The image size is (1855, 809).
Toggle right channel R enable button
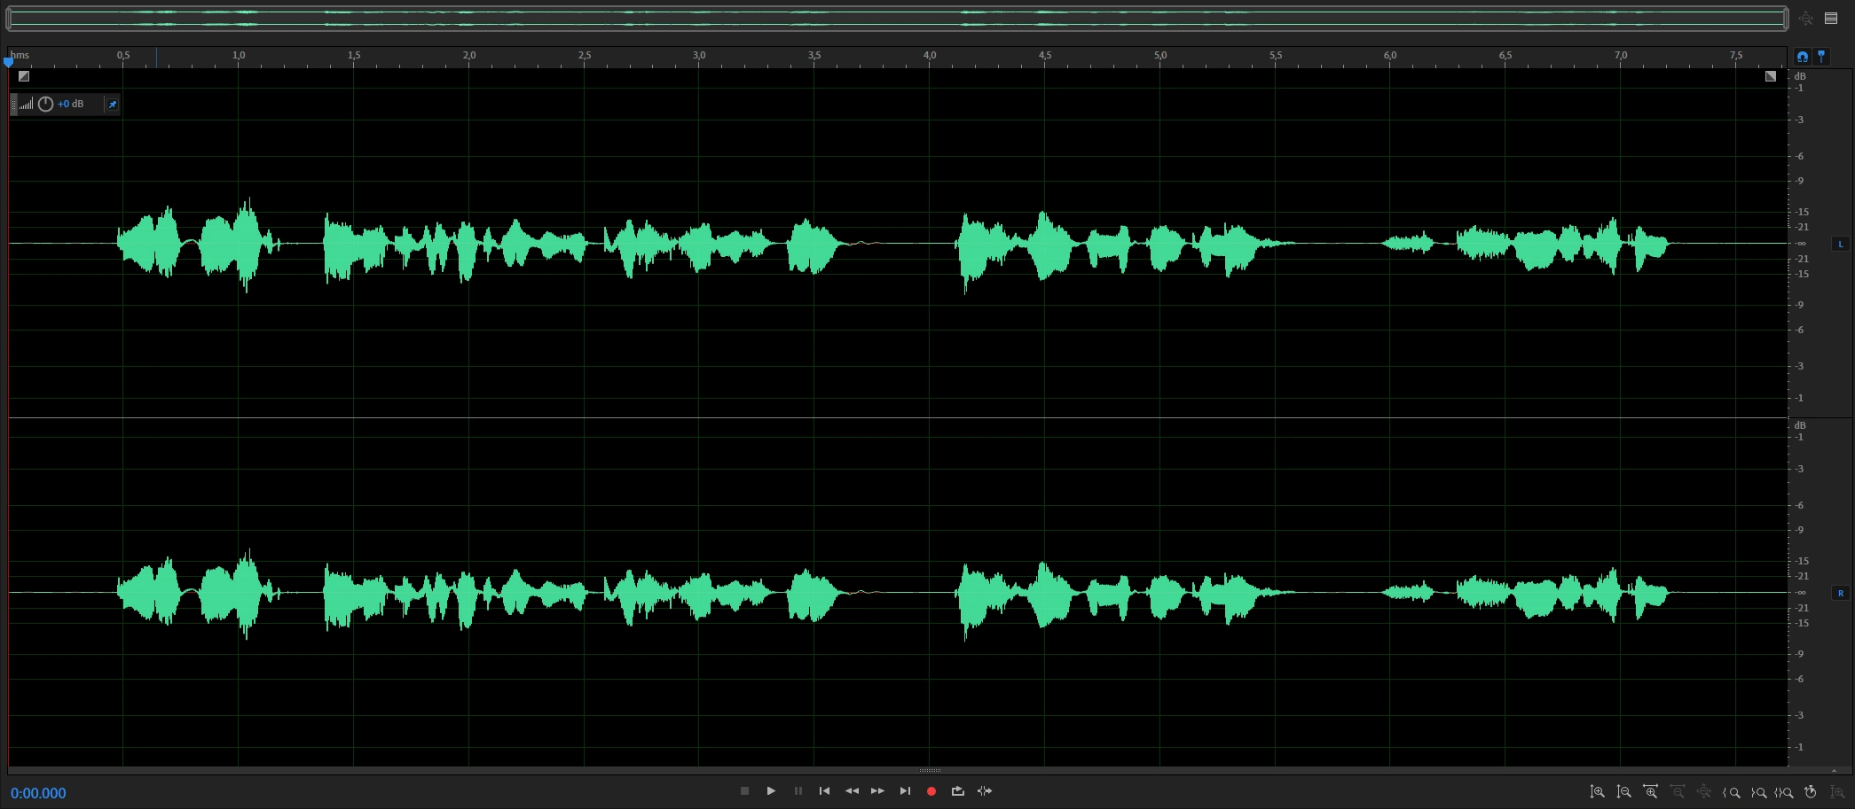[x=1840, y=593]
